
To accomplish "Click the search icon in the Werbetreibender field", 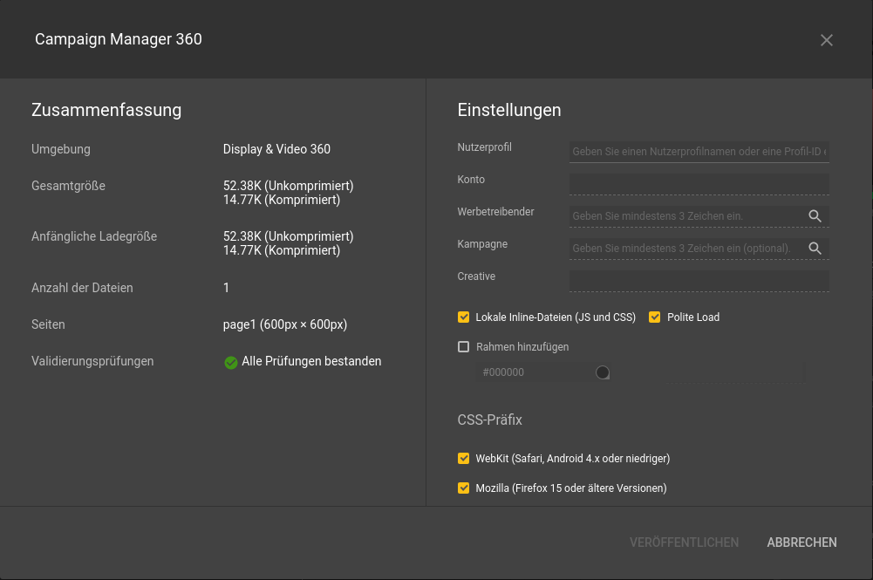I will [815, 216].
